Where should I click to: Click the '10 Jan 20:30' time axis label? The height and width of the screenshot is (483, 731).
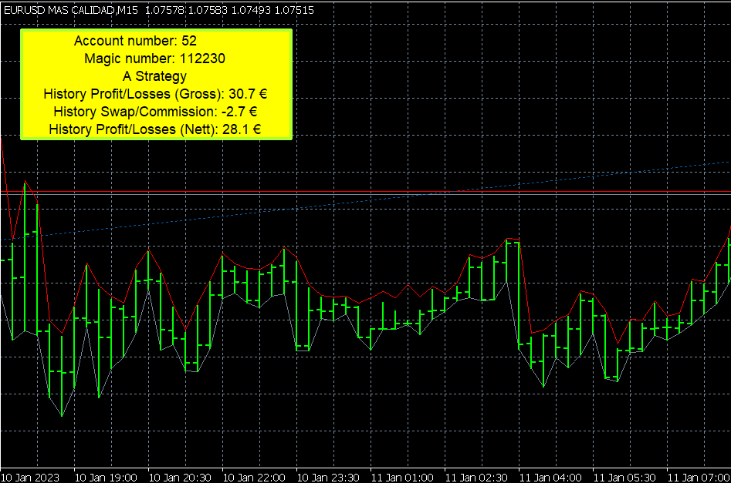click(180, 478)
